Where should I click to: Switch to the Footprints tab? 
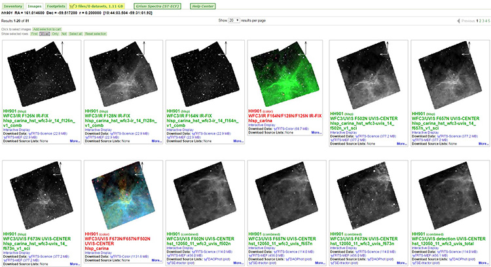pyautogui.click(x=56, y=5)
